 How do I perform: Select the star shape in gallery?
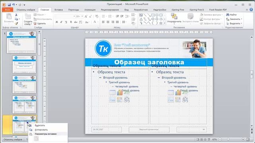coord(161,23)
